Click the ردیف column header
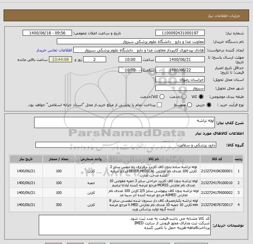This screenshot has width=253, height=244. pyautogui.click(x=239, y=159)
